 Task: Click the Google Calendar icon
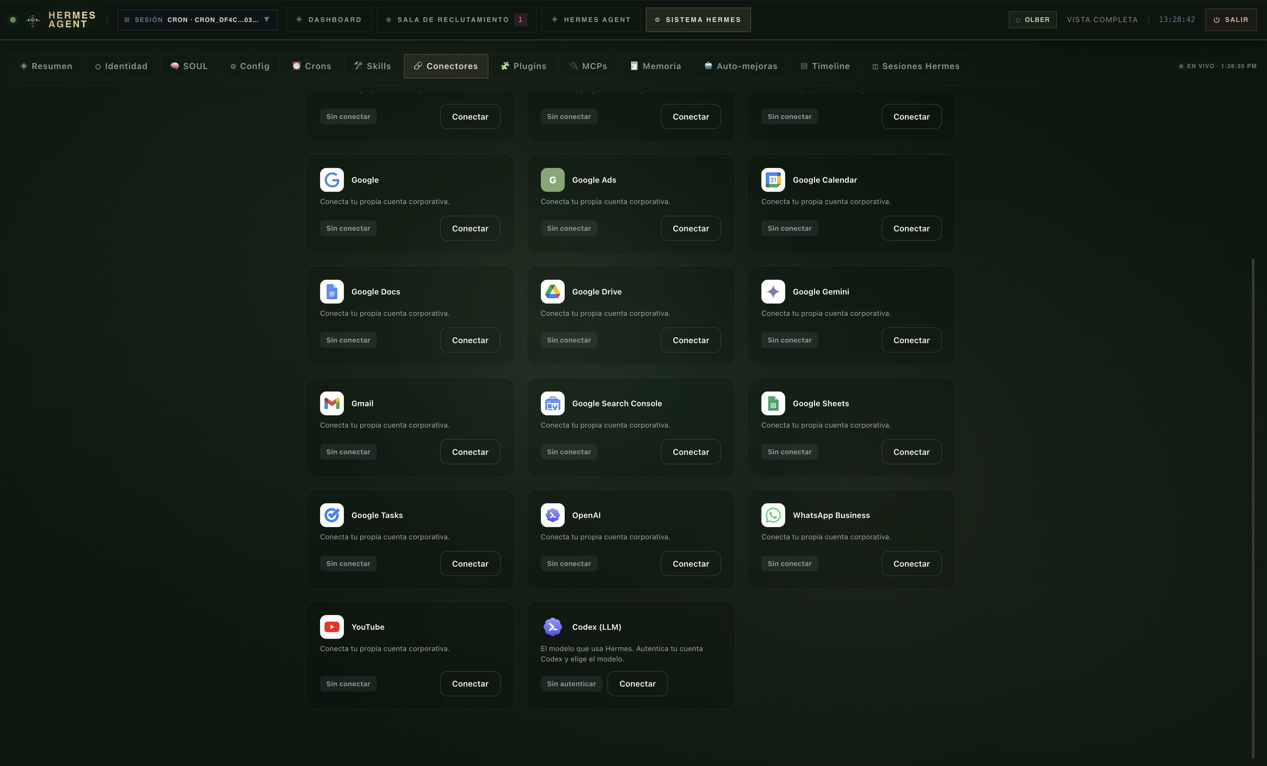point(773,180)
